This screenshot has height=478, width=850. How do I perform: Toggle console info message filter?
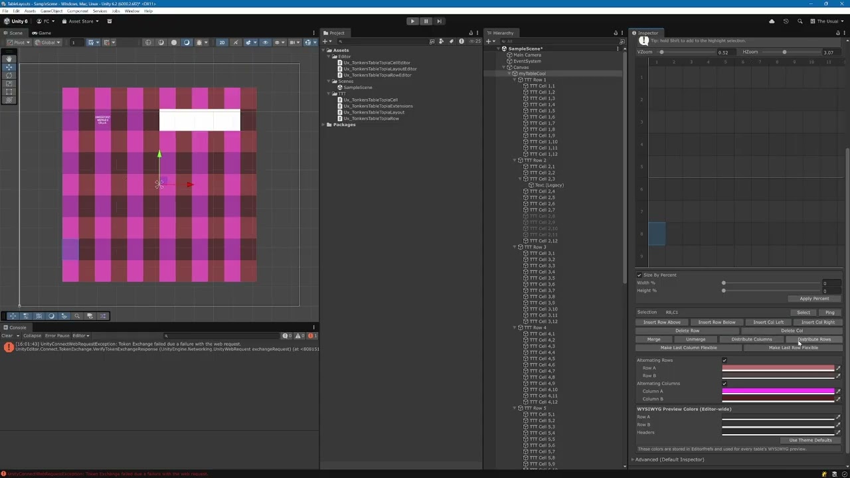point(288,336)
